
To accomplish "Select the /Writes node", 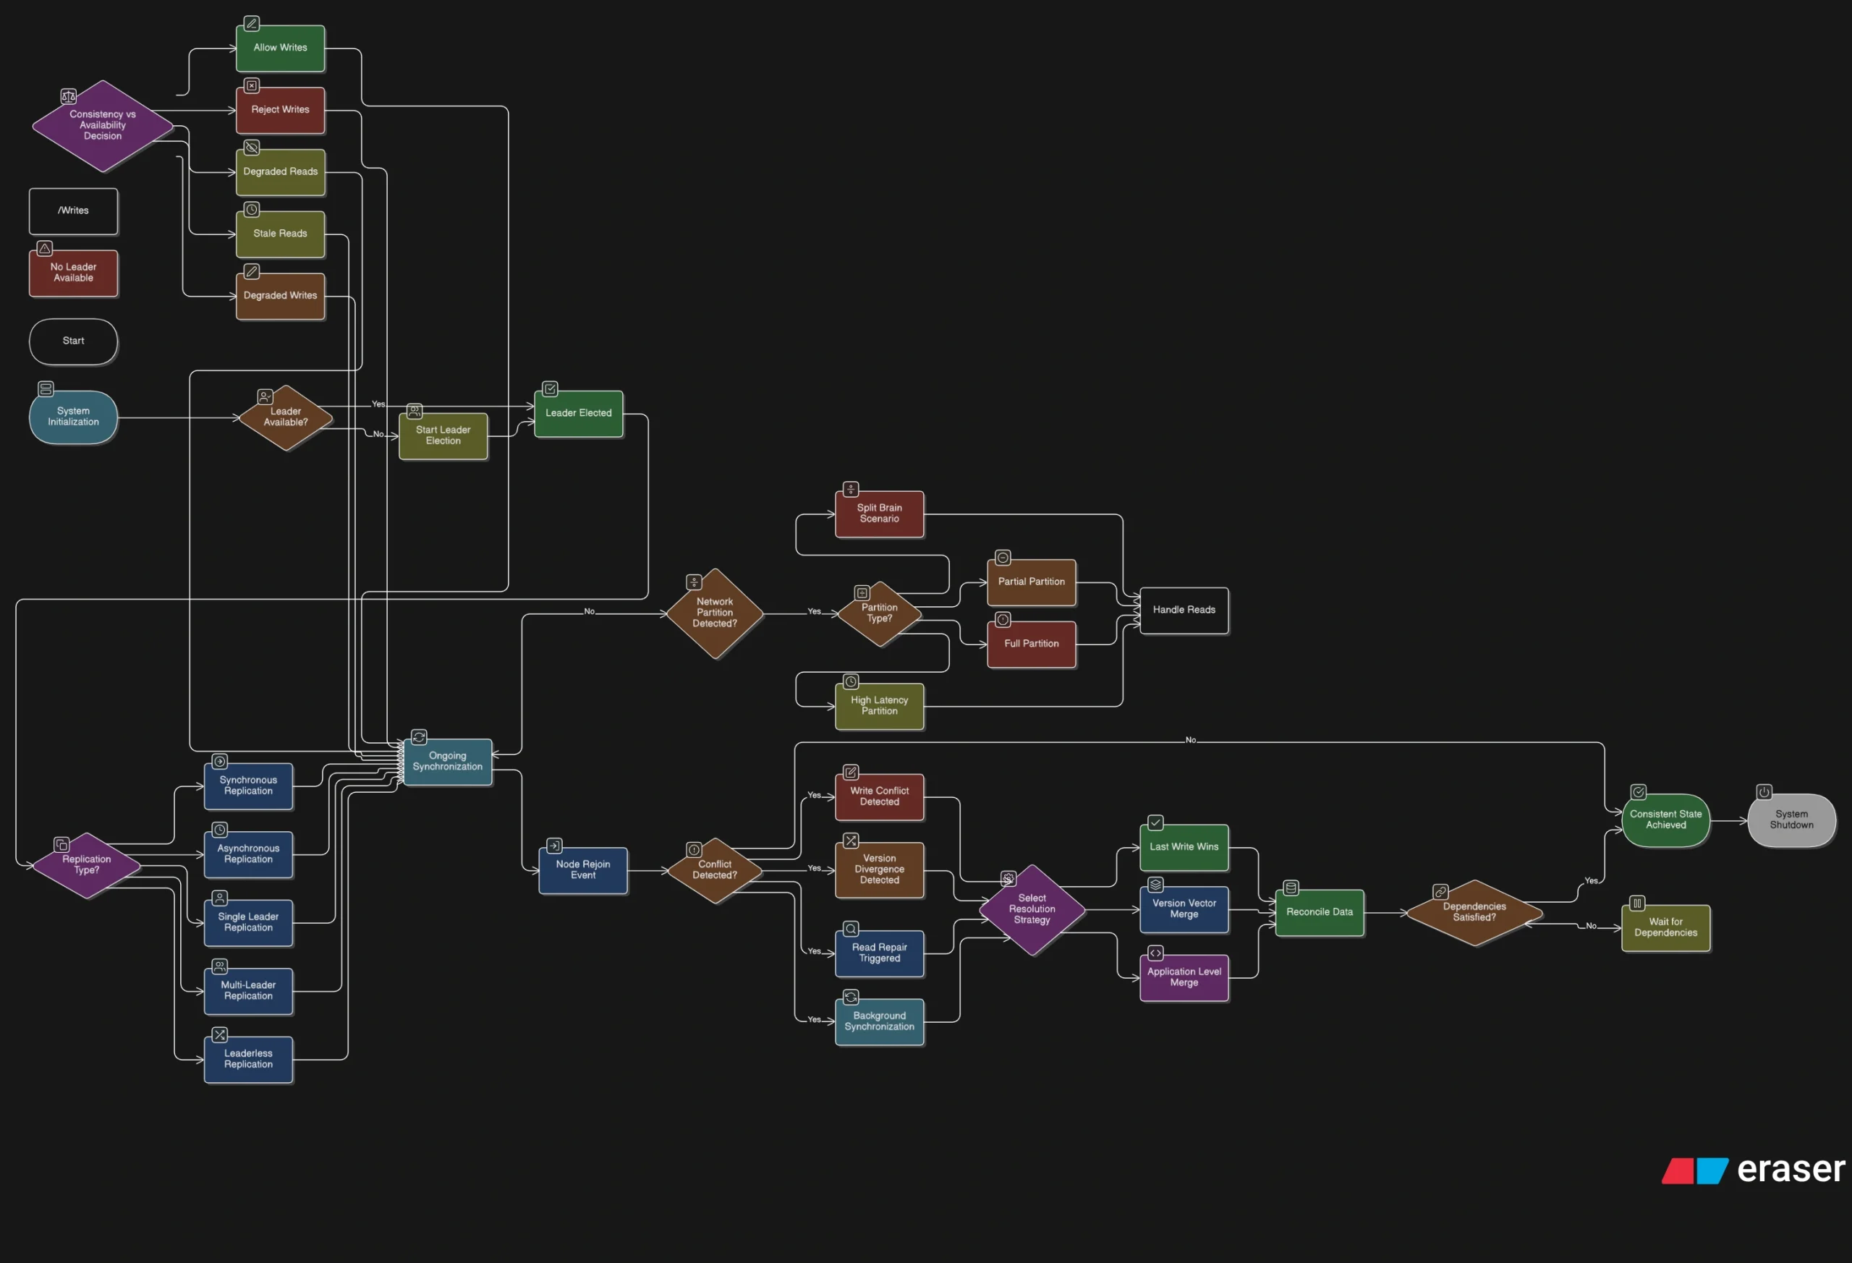I will click(x=72, y=211).
